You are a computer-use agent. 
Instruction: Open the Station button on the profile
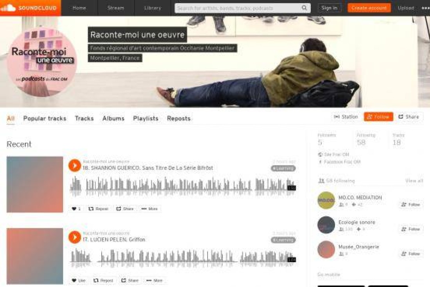pyautogui.click(x=346, y=117)
